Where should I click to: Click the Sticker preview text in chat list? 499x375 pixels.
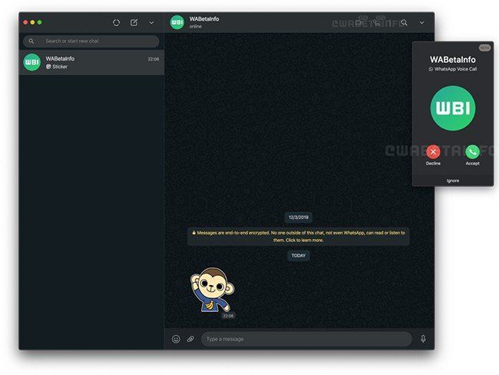coord(60,67)
